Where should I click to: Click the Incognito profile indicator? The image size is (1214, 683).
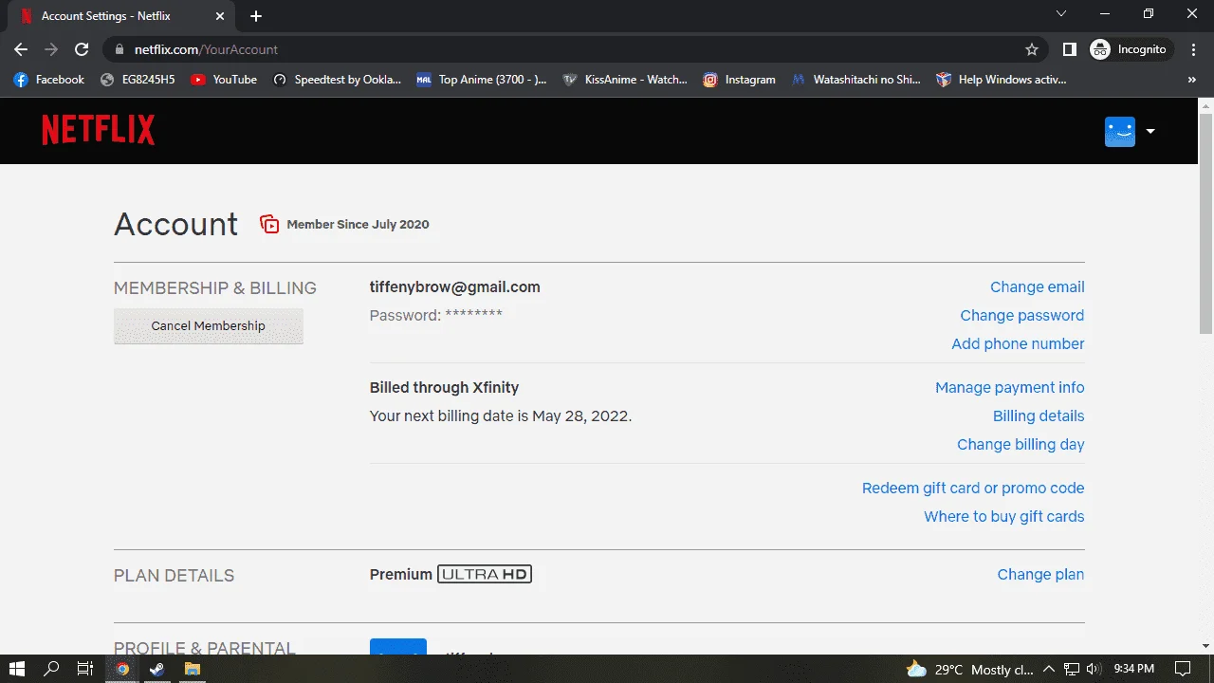click(x=1129, y=49)
